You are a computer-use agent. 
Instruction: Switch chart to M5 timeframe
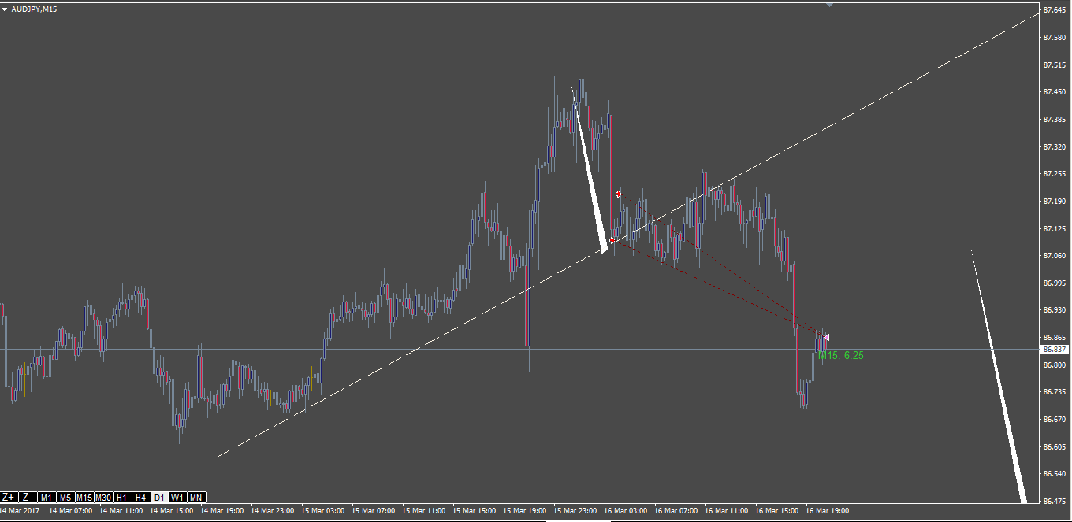point(65,498)
